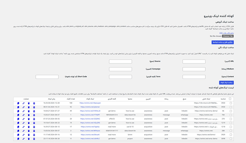Open the https://winiro.net/HW4wJ0 short link
The image size is (246, 143).
[90, 111]
